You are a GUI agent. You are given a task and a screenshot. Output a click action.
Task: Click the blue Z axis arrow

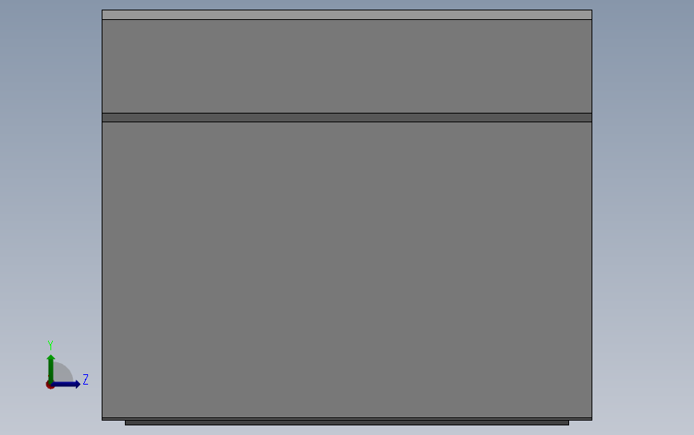(66, 384)
